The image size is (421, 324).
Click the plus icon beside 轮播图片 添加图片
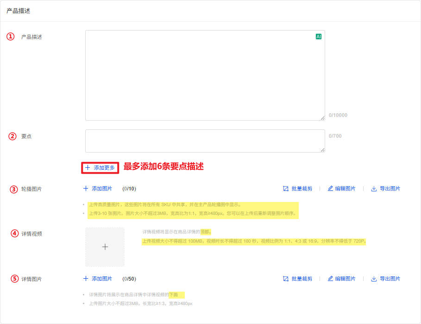[x=86, y=189]
